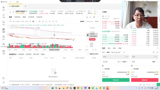Switch to 交易分析 tab

pyautogui.click(x=39, y=17)
